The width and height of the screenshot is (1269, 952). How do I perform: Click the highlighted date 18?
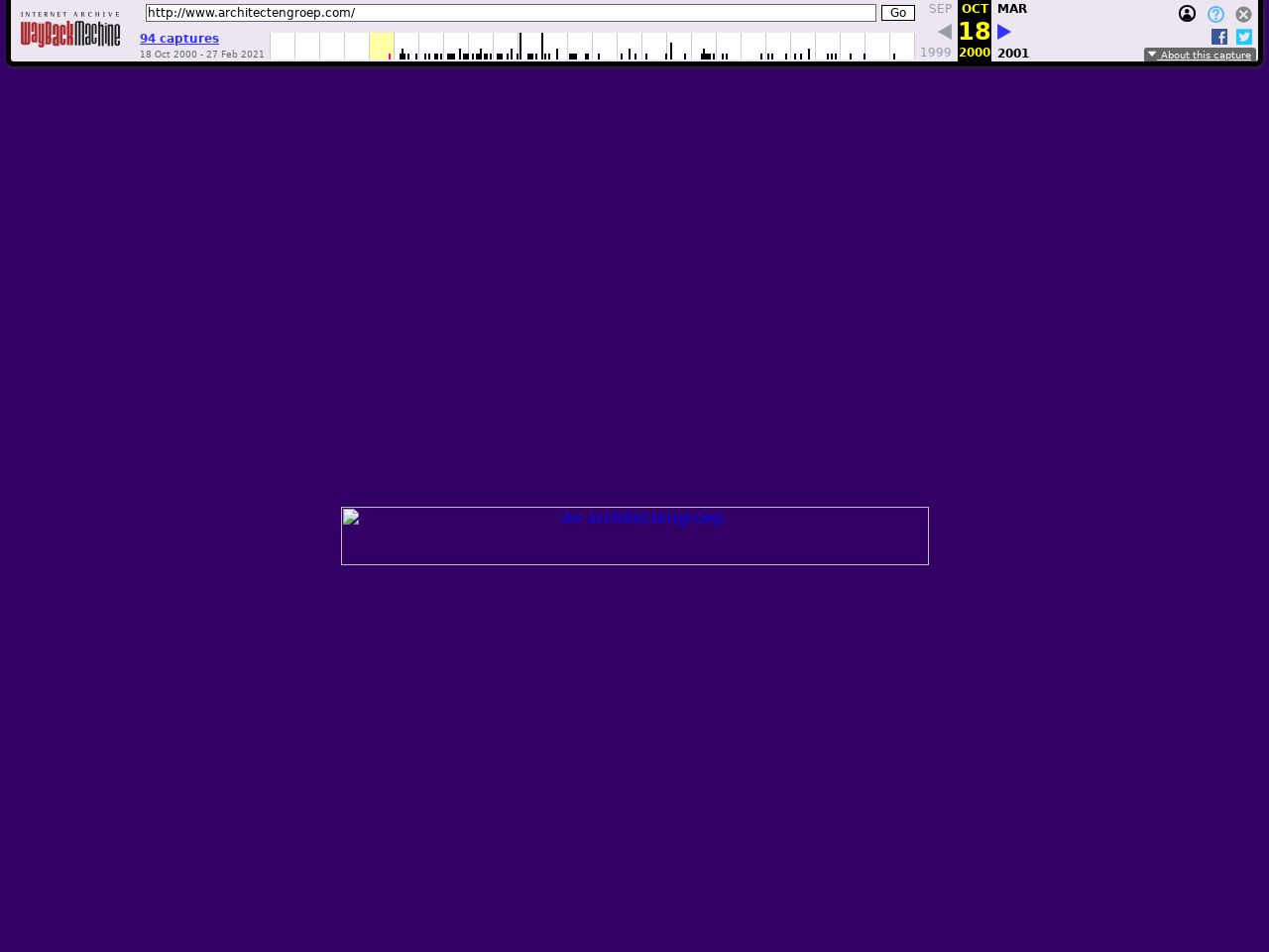(975, 32)
